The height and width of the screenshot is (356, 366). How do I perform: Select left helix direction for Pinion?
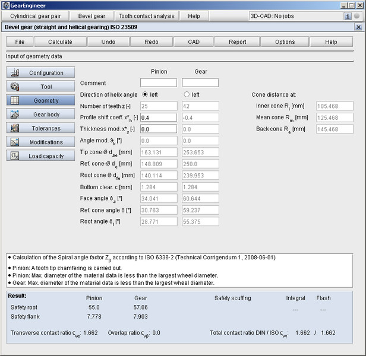point(145,94)
